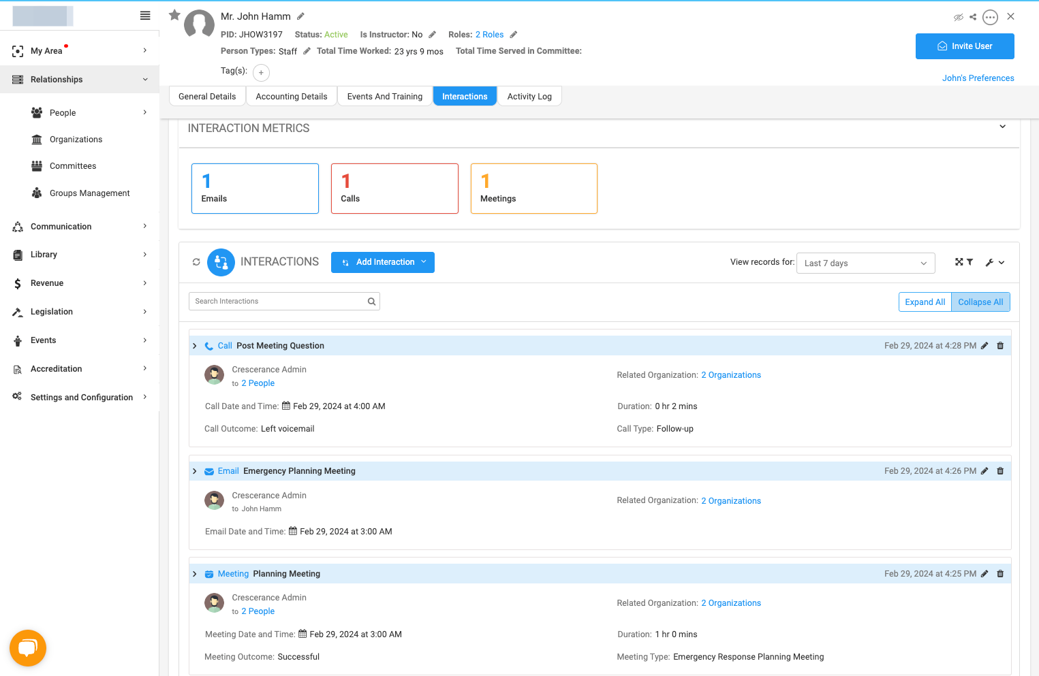Expand the Planning Meeting row
The height and width of the screenshot is (676, 1039).
(x=194, y=574)
